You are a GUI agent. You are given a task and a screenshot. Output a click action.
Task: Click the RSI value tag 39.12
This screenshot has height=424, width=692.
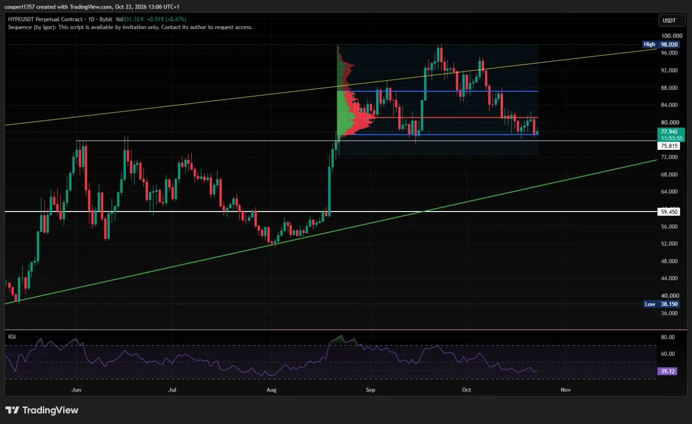[667, 371]
